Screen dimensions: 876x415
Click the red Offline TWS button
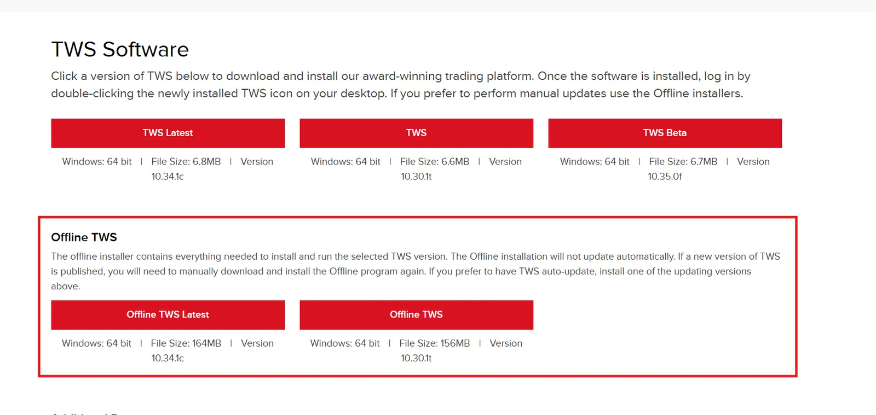pyautogui.click(x=416, y=314)
